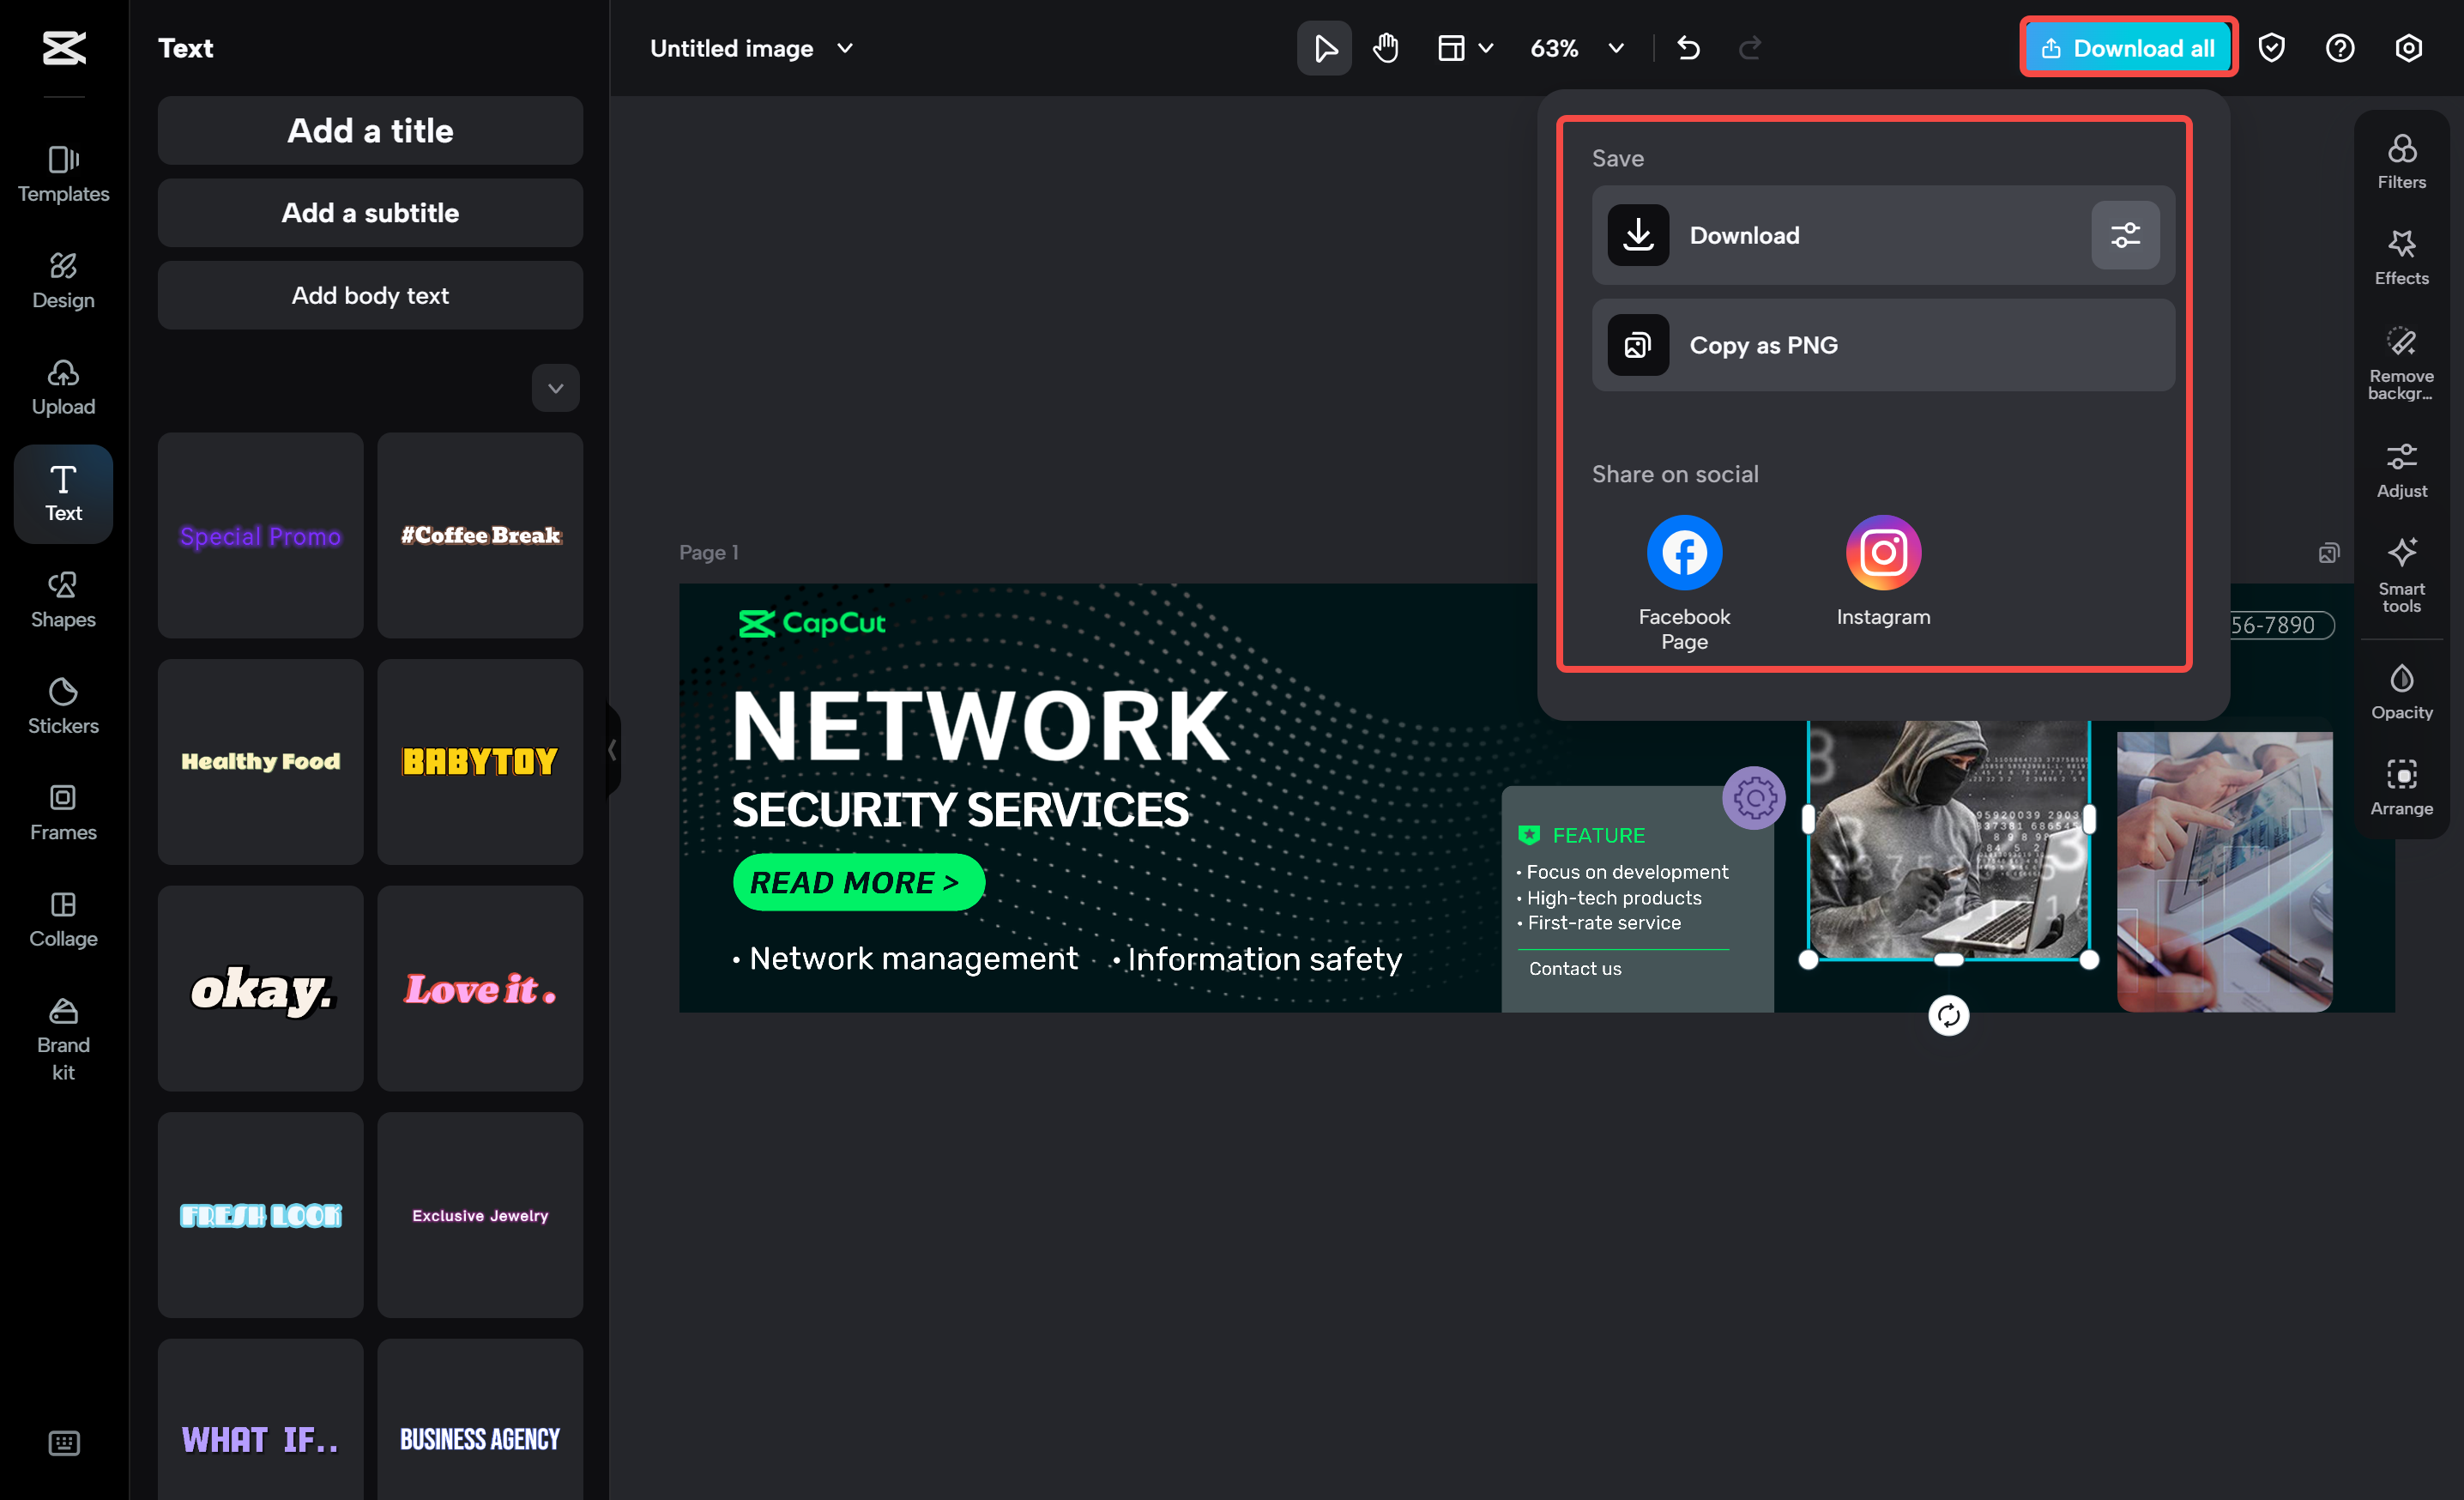Viewport: 2464px width, 1500px height.
Task: Open keyboard shortcuts panel
Action: click(x=63, y=1443)
